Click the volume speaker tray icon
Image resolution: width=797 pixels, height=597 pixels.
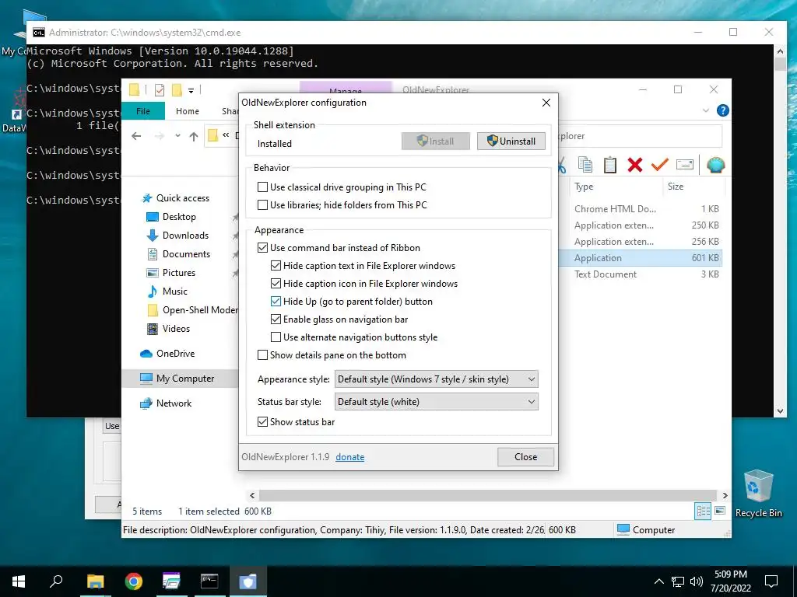(697, 581)
